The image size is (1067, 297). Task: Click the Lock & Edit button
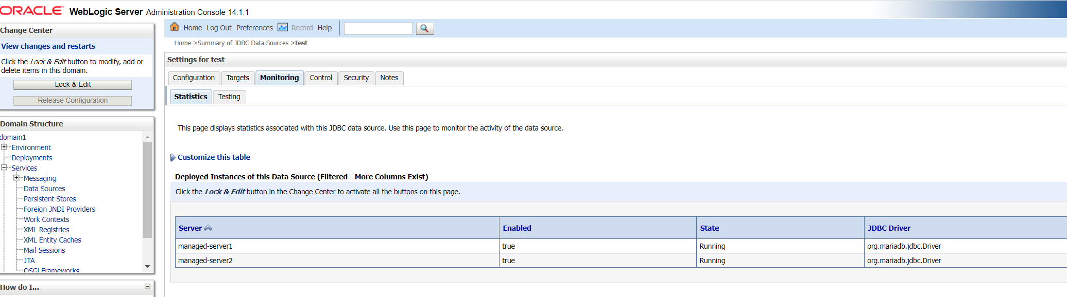pos(73,85)
